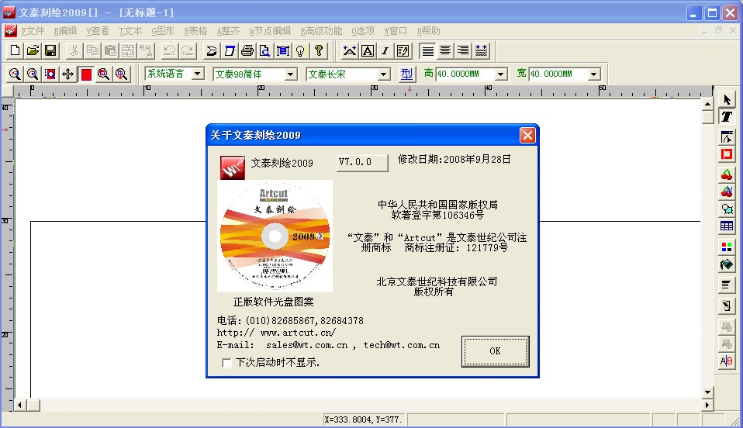This screenshot has width=743, height=428.
Task: Click the yellow question mark help icon
Action: tap(318, 51)
